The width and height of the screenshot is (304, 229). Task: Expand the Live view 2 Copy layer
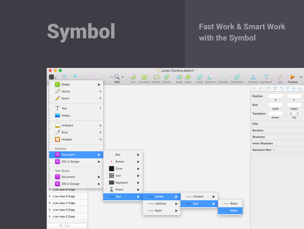tap(50, 216)
